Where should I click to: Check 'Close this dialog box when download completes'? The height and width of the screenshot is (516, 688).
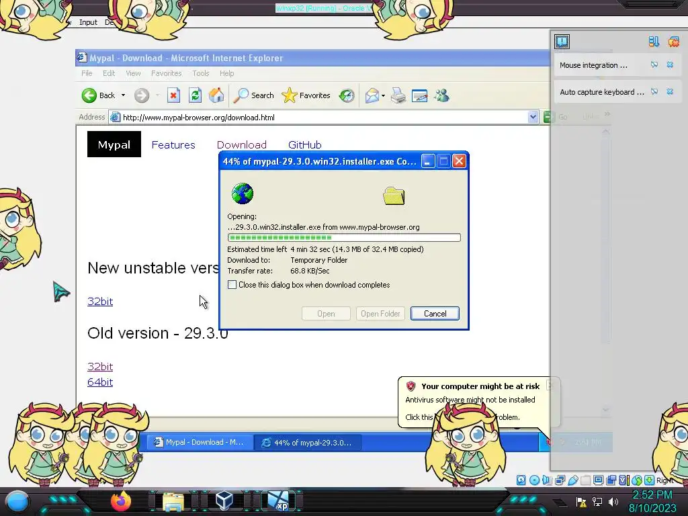click(232, 285)
